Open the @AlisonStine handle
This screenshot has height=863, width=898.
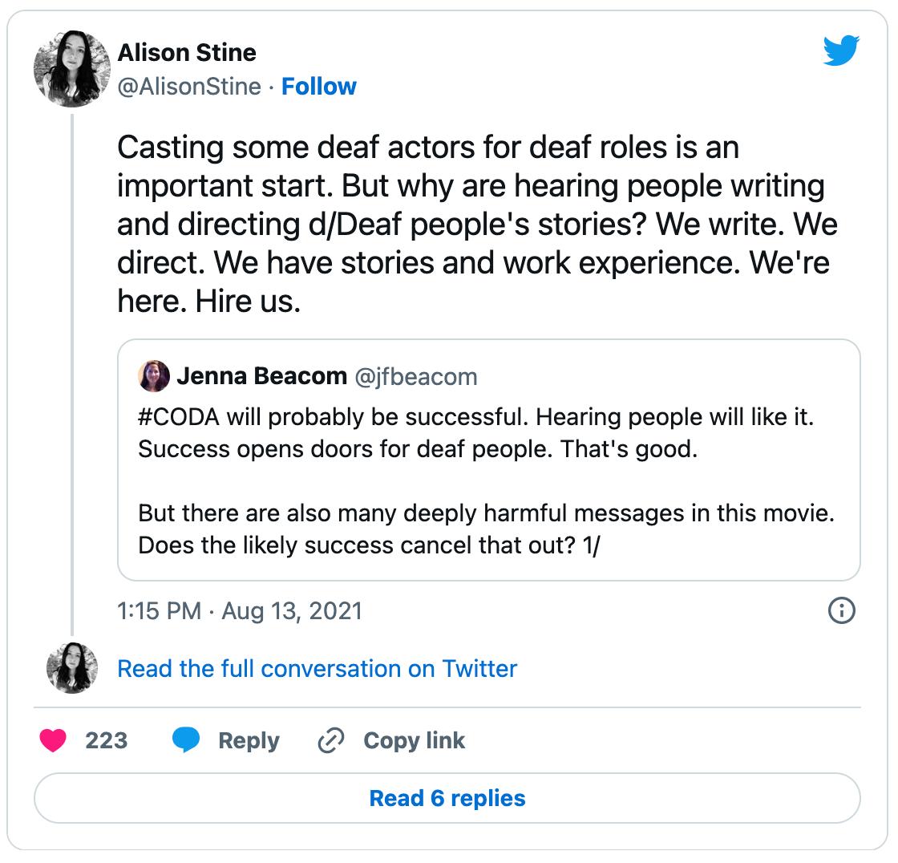pyautogui.click(x=189, y=87)
